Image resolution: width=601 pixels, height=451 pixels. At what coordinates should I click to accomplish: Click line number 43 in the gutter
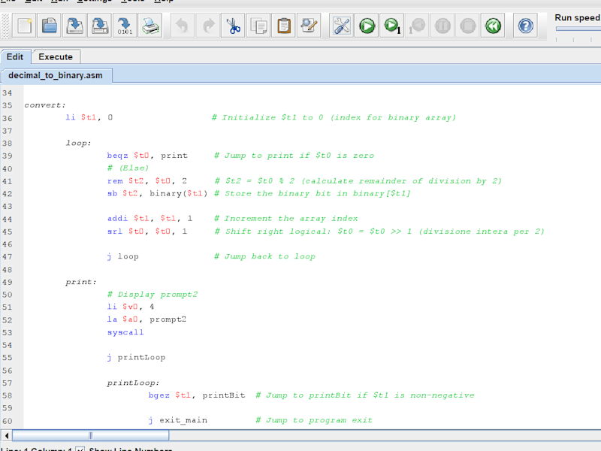point(8,206)
